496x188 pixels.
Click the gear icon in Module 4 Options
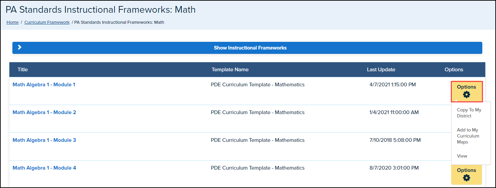tap(466, 178)
